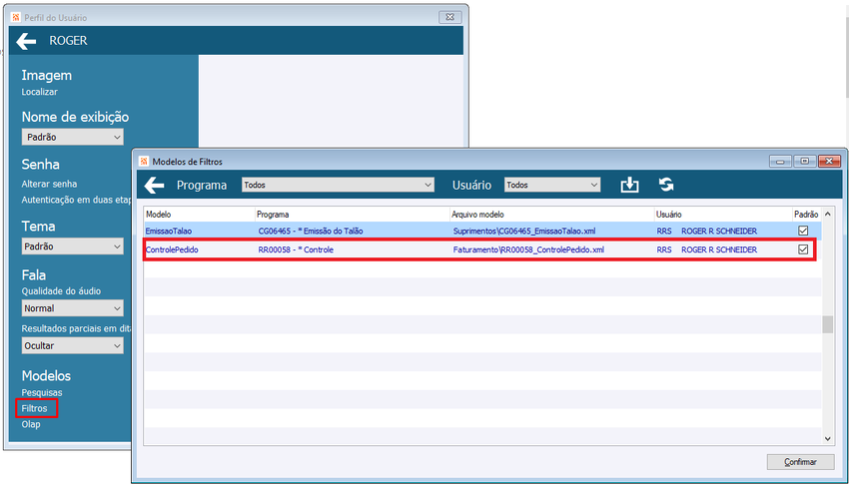Toggle Padrão checkbox for ControlePedido row
This screenshot has width=849, height=485.
click(x=803, y=249)
